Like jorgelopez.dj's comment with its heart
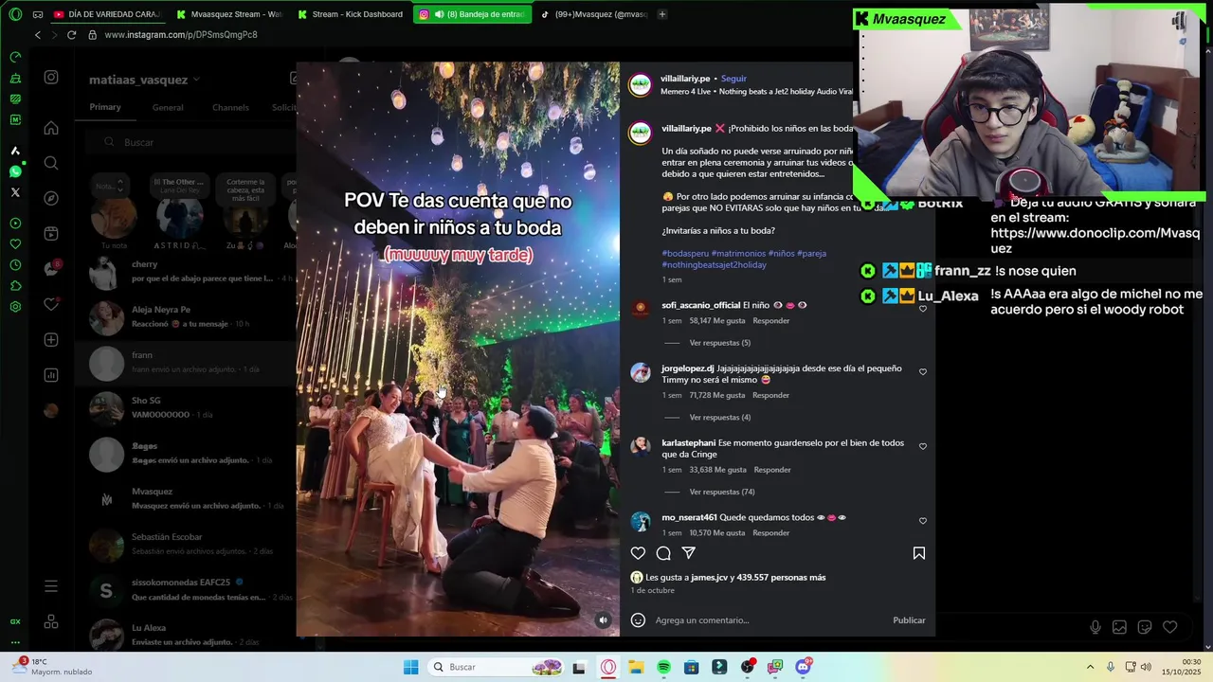Viewport: 1213px width, 682px height. click(922, 372)
